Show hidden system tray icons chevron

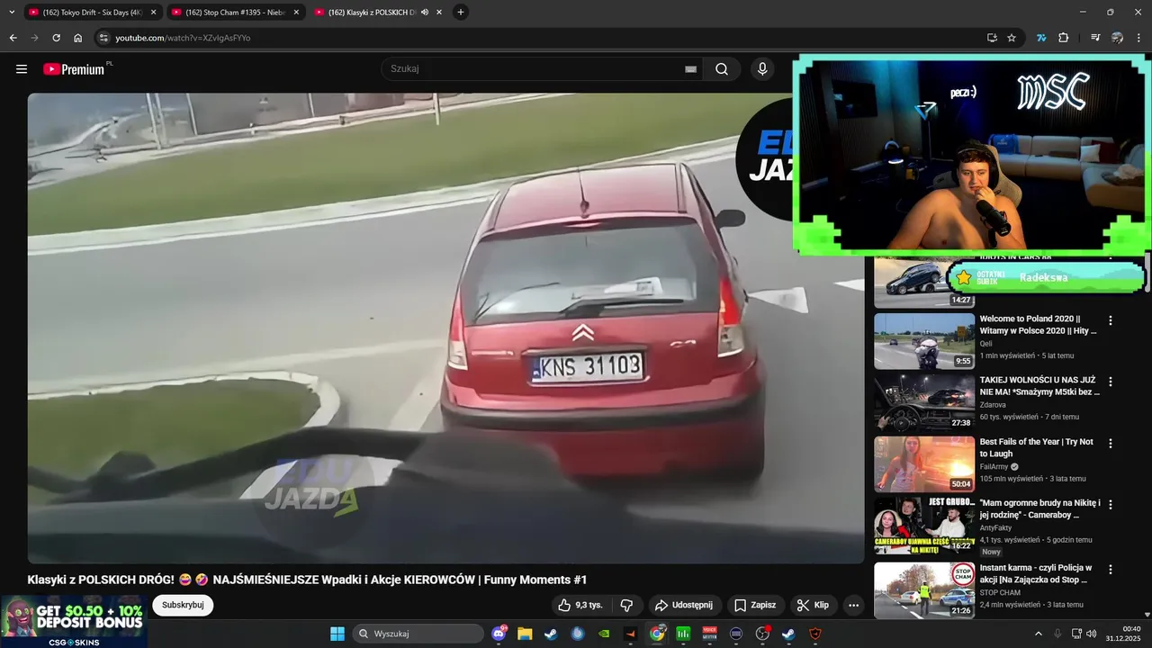1039,634
